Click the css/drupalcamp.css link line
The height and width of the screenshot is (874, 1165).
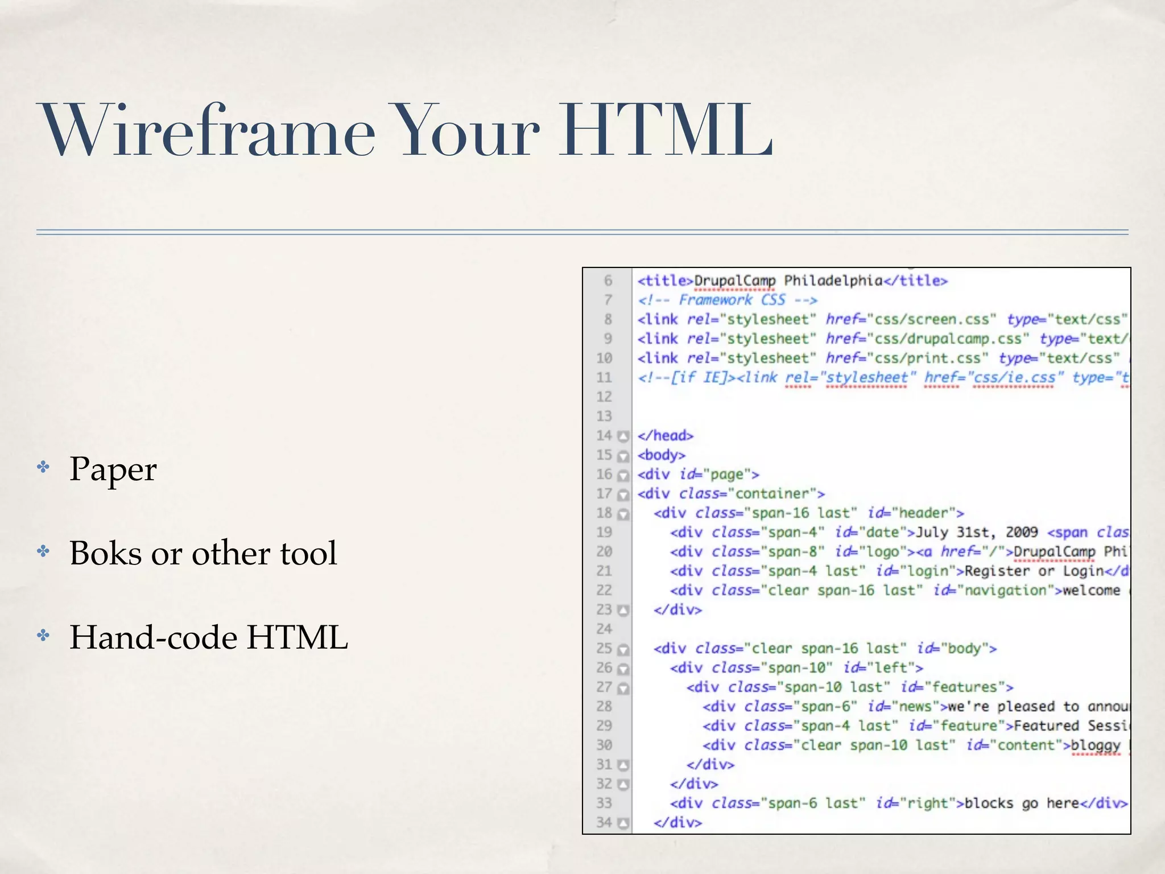coord(882,339)
